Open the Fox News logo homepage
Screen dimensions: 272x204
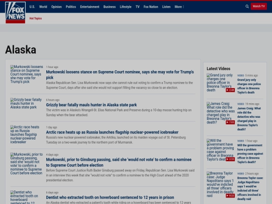click(16, 13)
